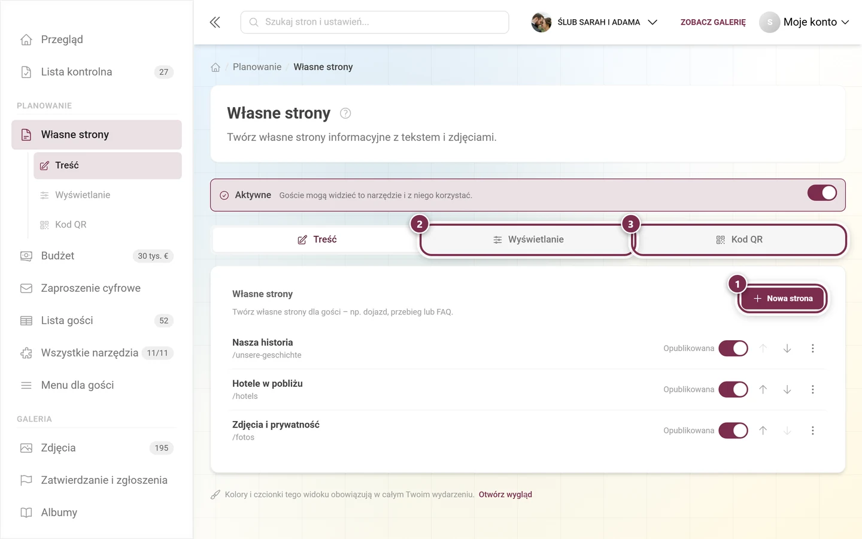The width and height of the screenshot is (862, 539).
Task: Open Wszystkie narzędzia in the sidebar
Action: click(96, 353)
